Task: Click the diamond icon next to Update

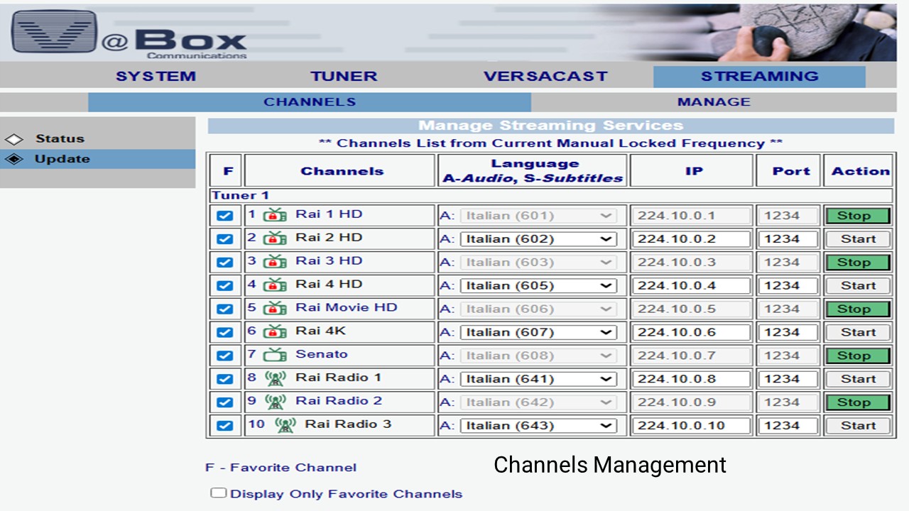Action: point(13,160)
